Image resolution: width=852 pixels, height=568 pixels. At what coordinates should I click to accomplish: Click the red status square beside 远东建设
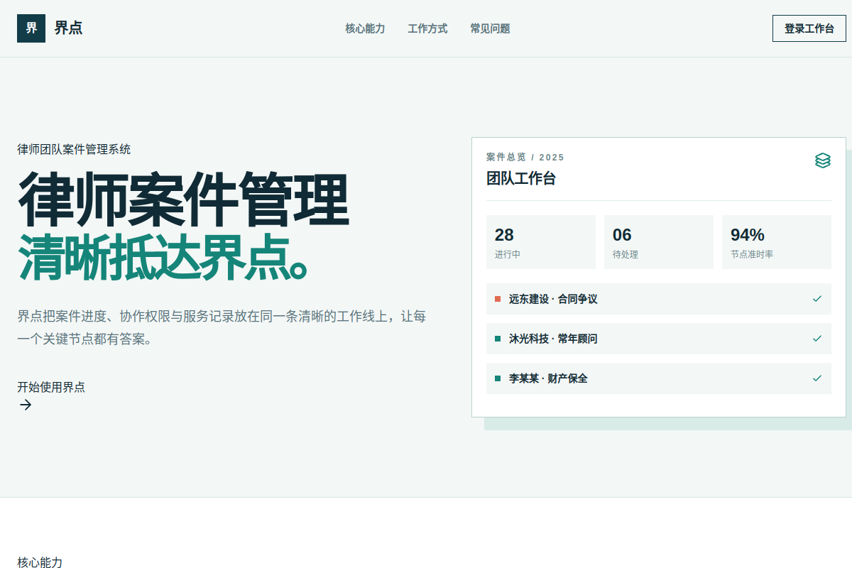point(498,299)
